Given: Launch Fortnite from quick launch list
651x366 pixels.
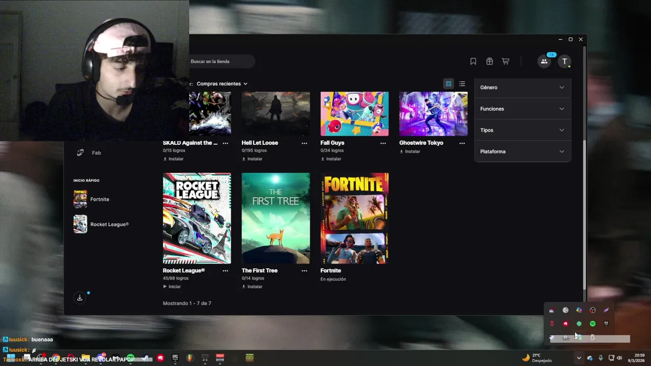Looking at the screenshot, I should pyautogui.click(x=92, y=199).
